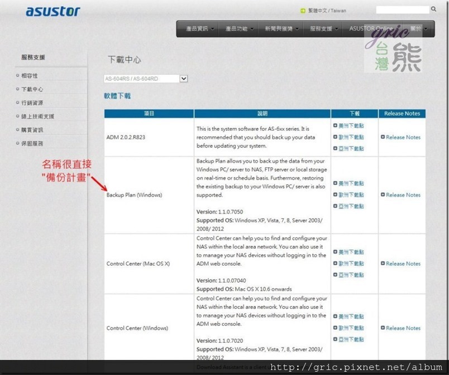Select 線上技術支援 in the sidebar
This screenshot has height=375, width=449.
click(x=37, y=116)
